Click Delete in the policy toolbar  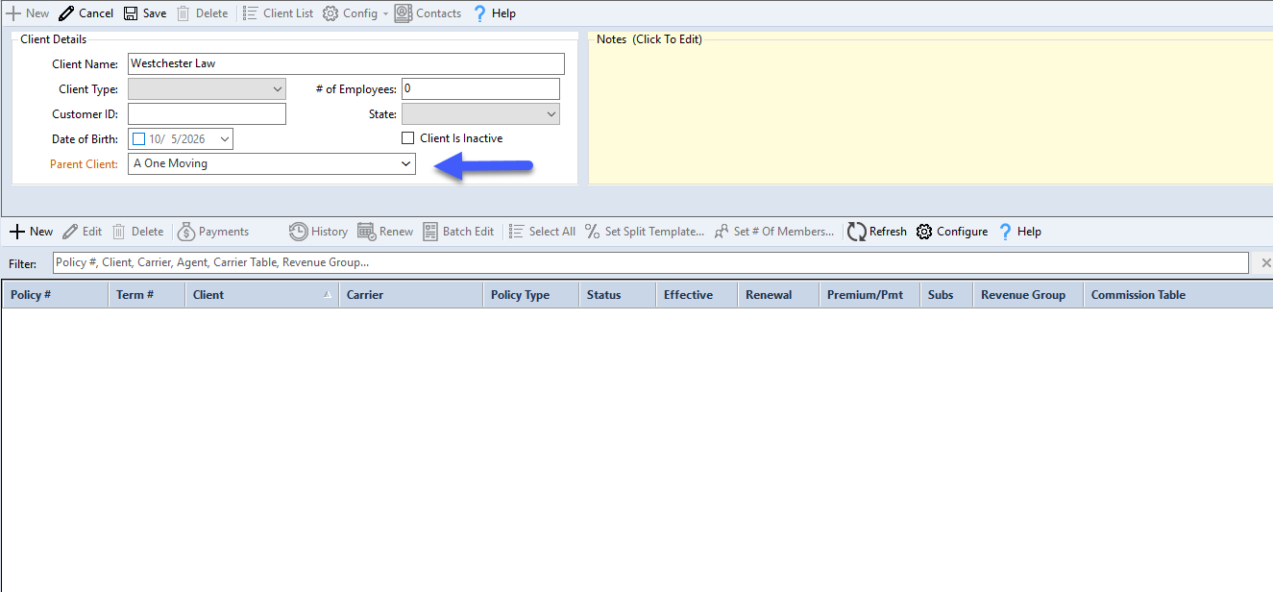pyautogui.click(x=137, y=232)
